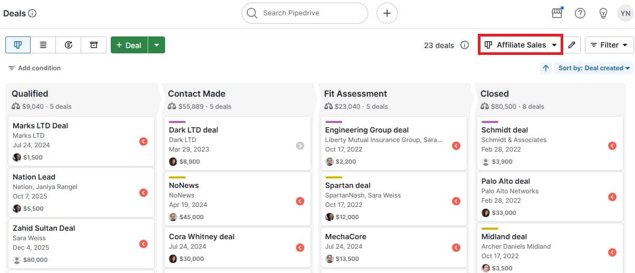Open Engineering Group deal card

click(393, 144)
